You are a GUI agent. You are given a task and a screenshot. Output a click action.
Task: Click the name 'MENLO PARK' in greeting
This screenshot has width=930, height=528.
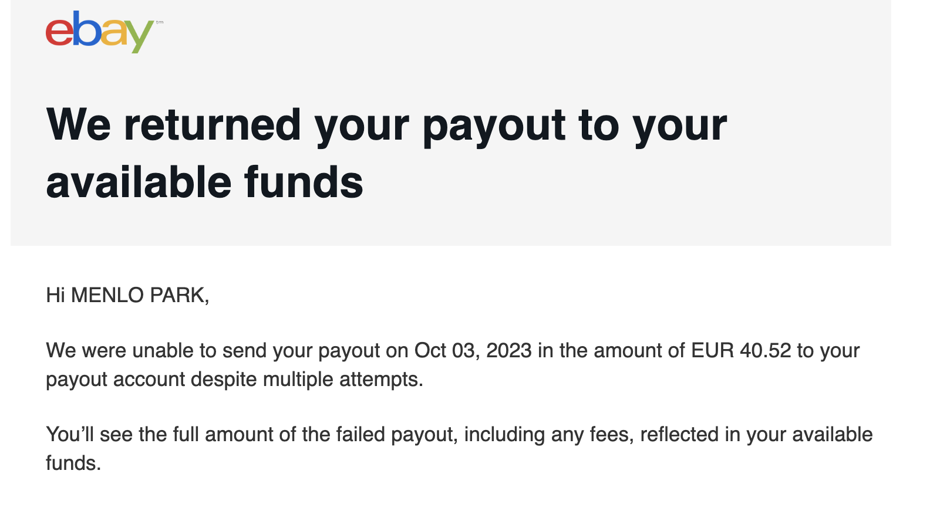[137, 295]
